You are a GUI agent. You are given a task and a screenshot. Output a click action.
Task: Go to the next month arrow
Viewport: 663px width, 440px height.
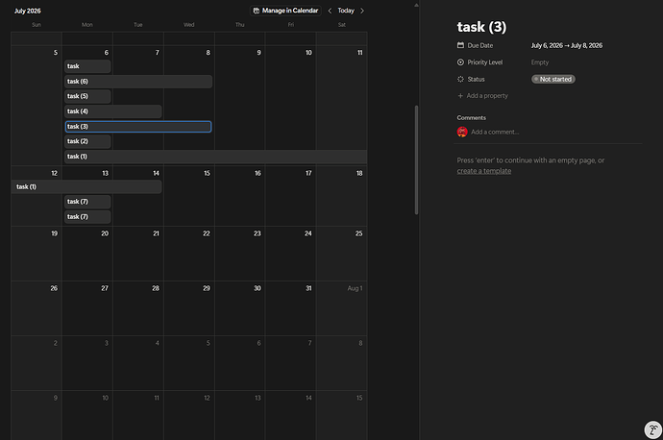[362, 11]
